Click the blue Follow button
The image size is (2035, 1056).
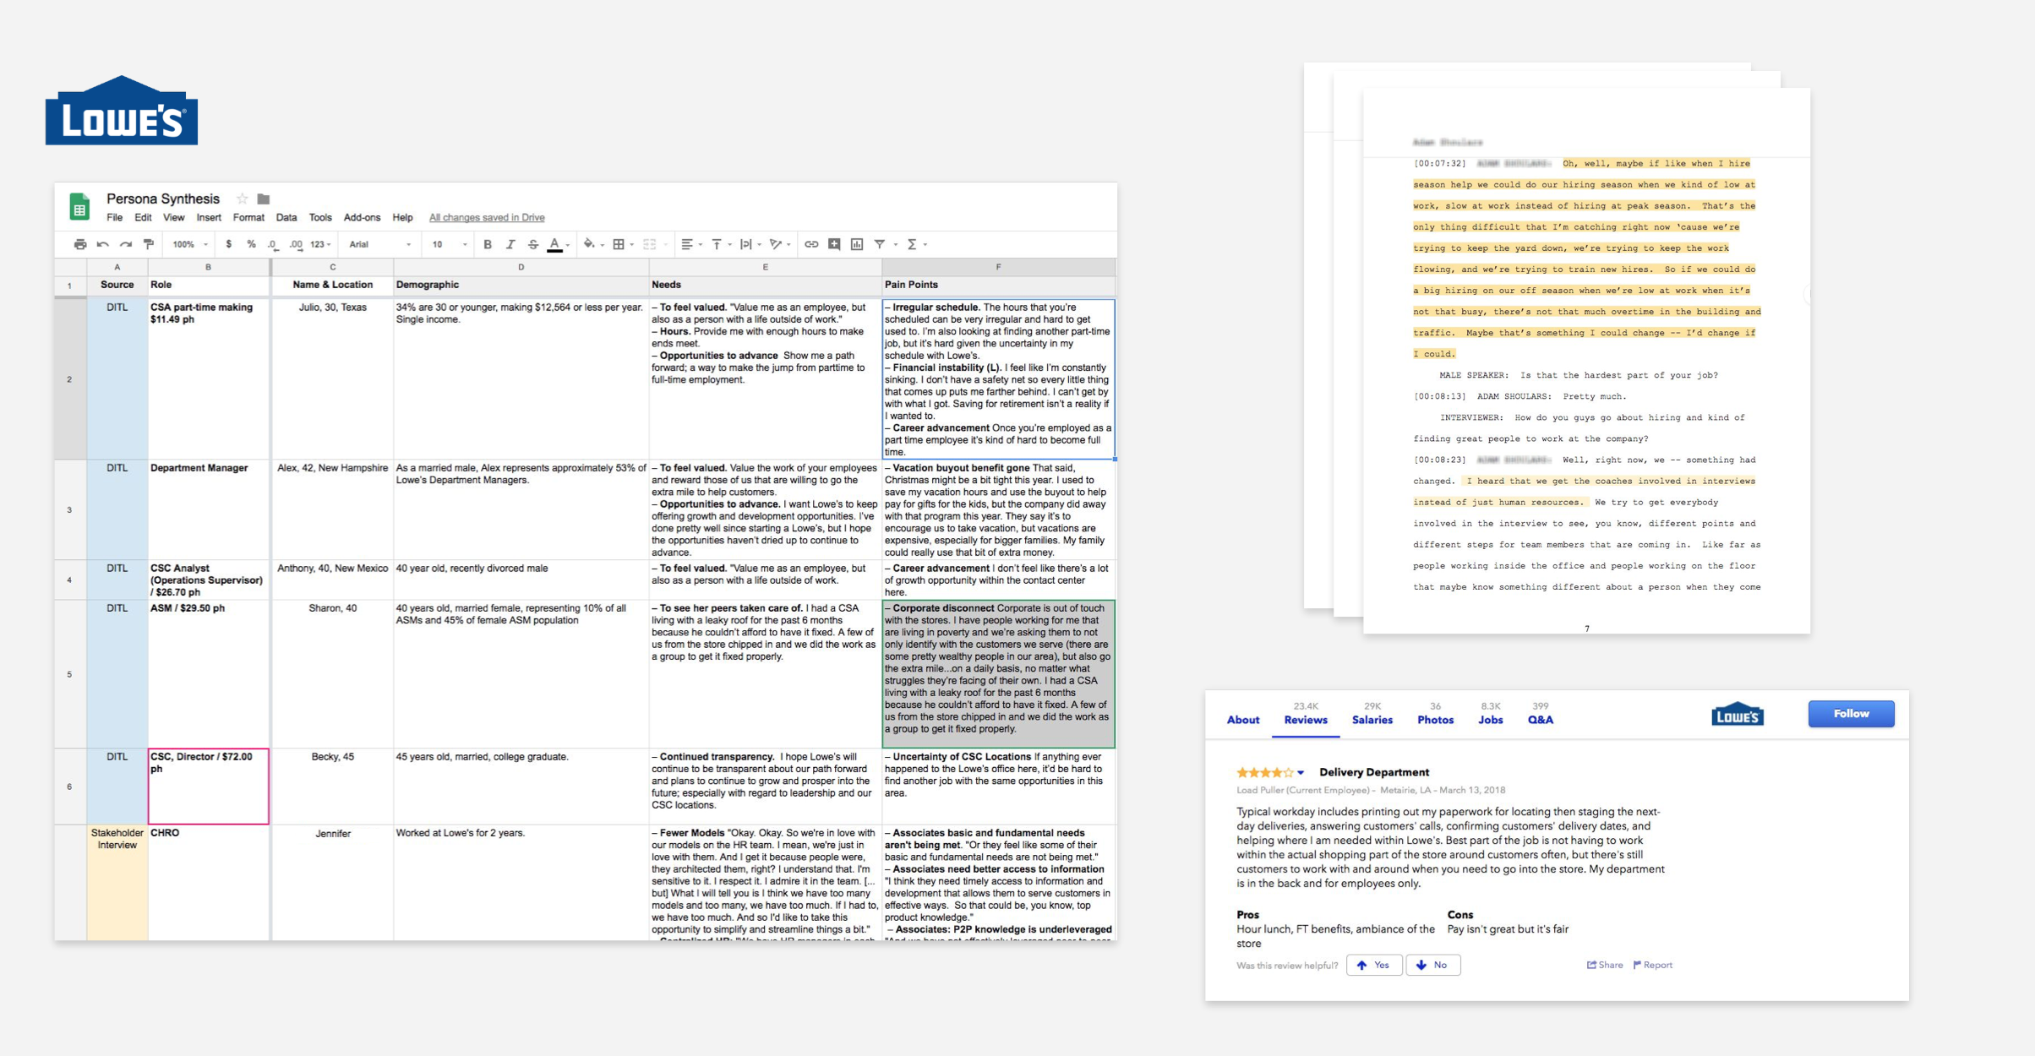(1851, 714)
